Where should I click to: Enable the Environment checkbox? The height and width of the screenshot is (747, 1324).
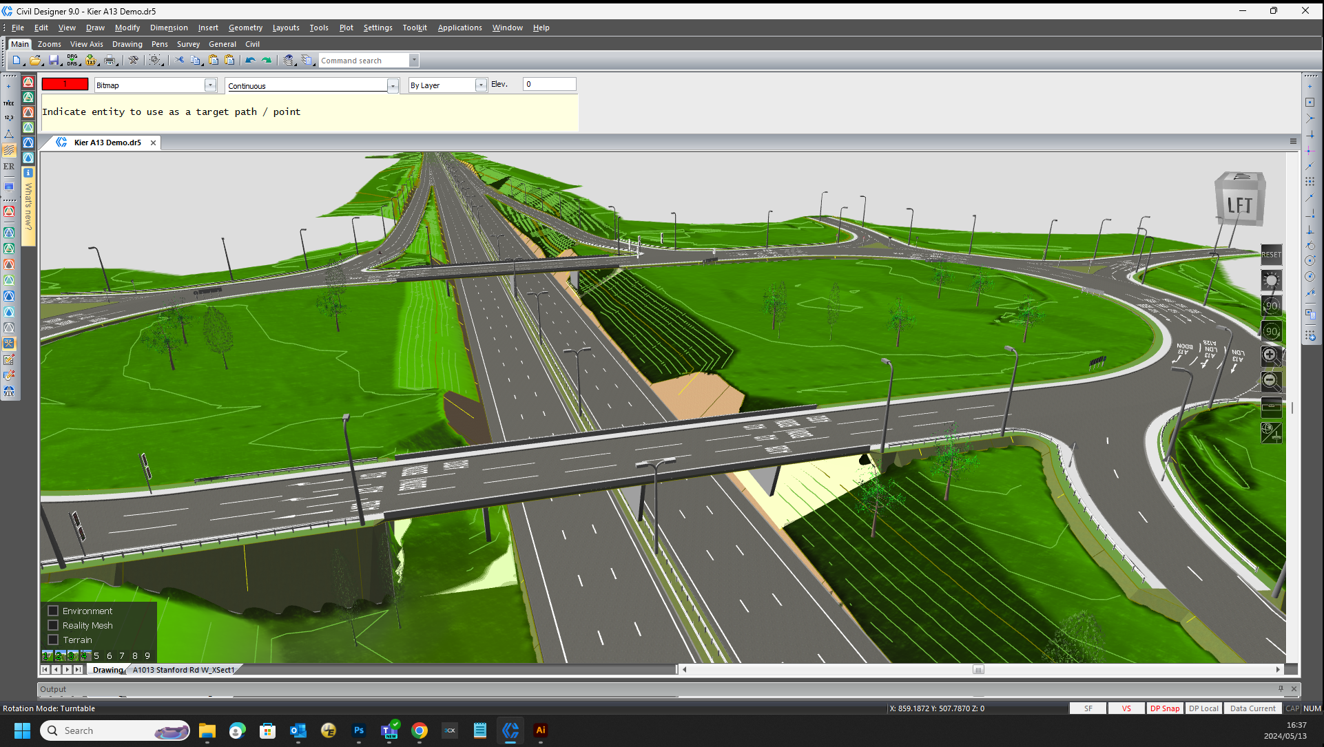pyautogui.click(x=53, y=611)
